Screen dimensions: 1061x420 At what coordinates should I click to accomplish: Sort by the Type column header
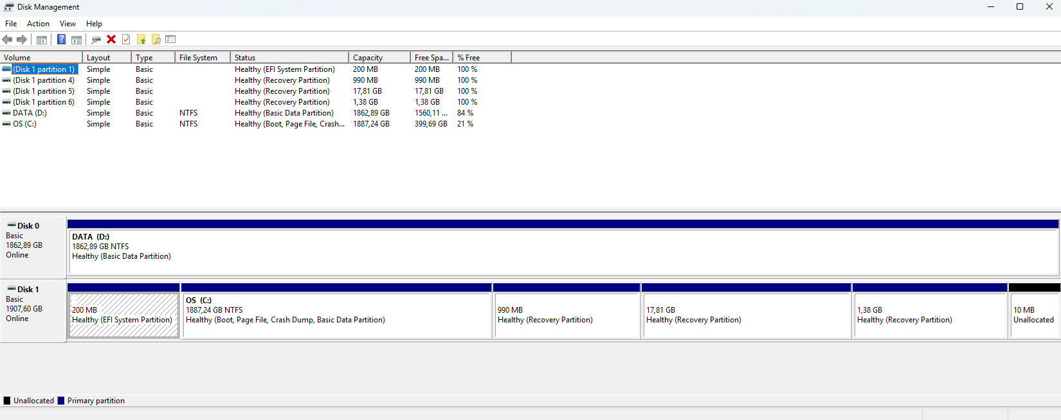[153, 58]
